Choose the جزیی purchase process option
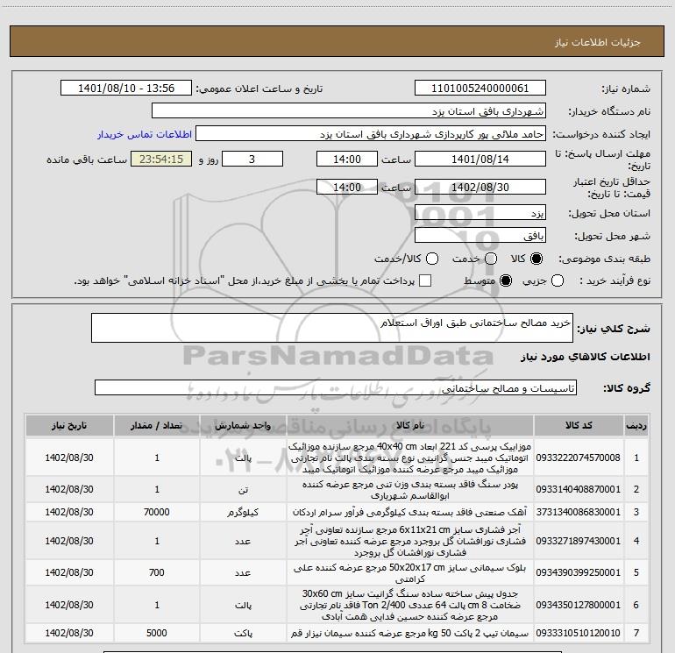The width and height of the screenshot is (675, 653). tap(558, 280)
